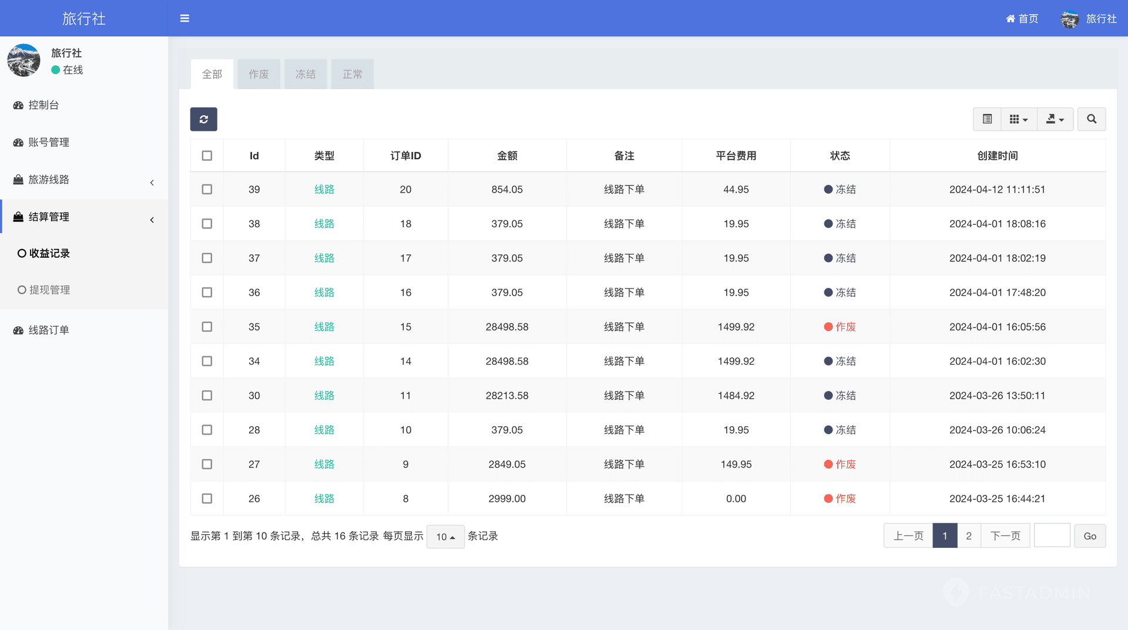1128x630 pixels.
Task: Select the checkbox for row Id 39
Action: pos(207,190)
